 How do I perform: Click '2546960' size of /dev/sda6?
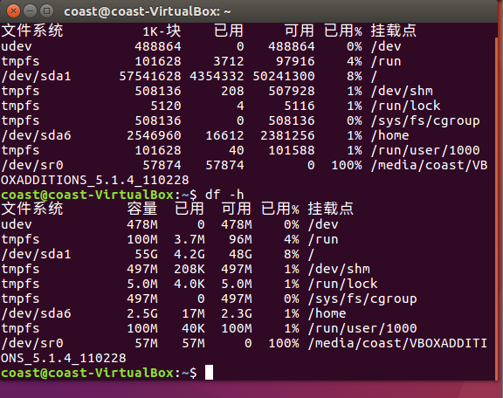pyautogui.click(x=154, y=135)
